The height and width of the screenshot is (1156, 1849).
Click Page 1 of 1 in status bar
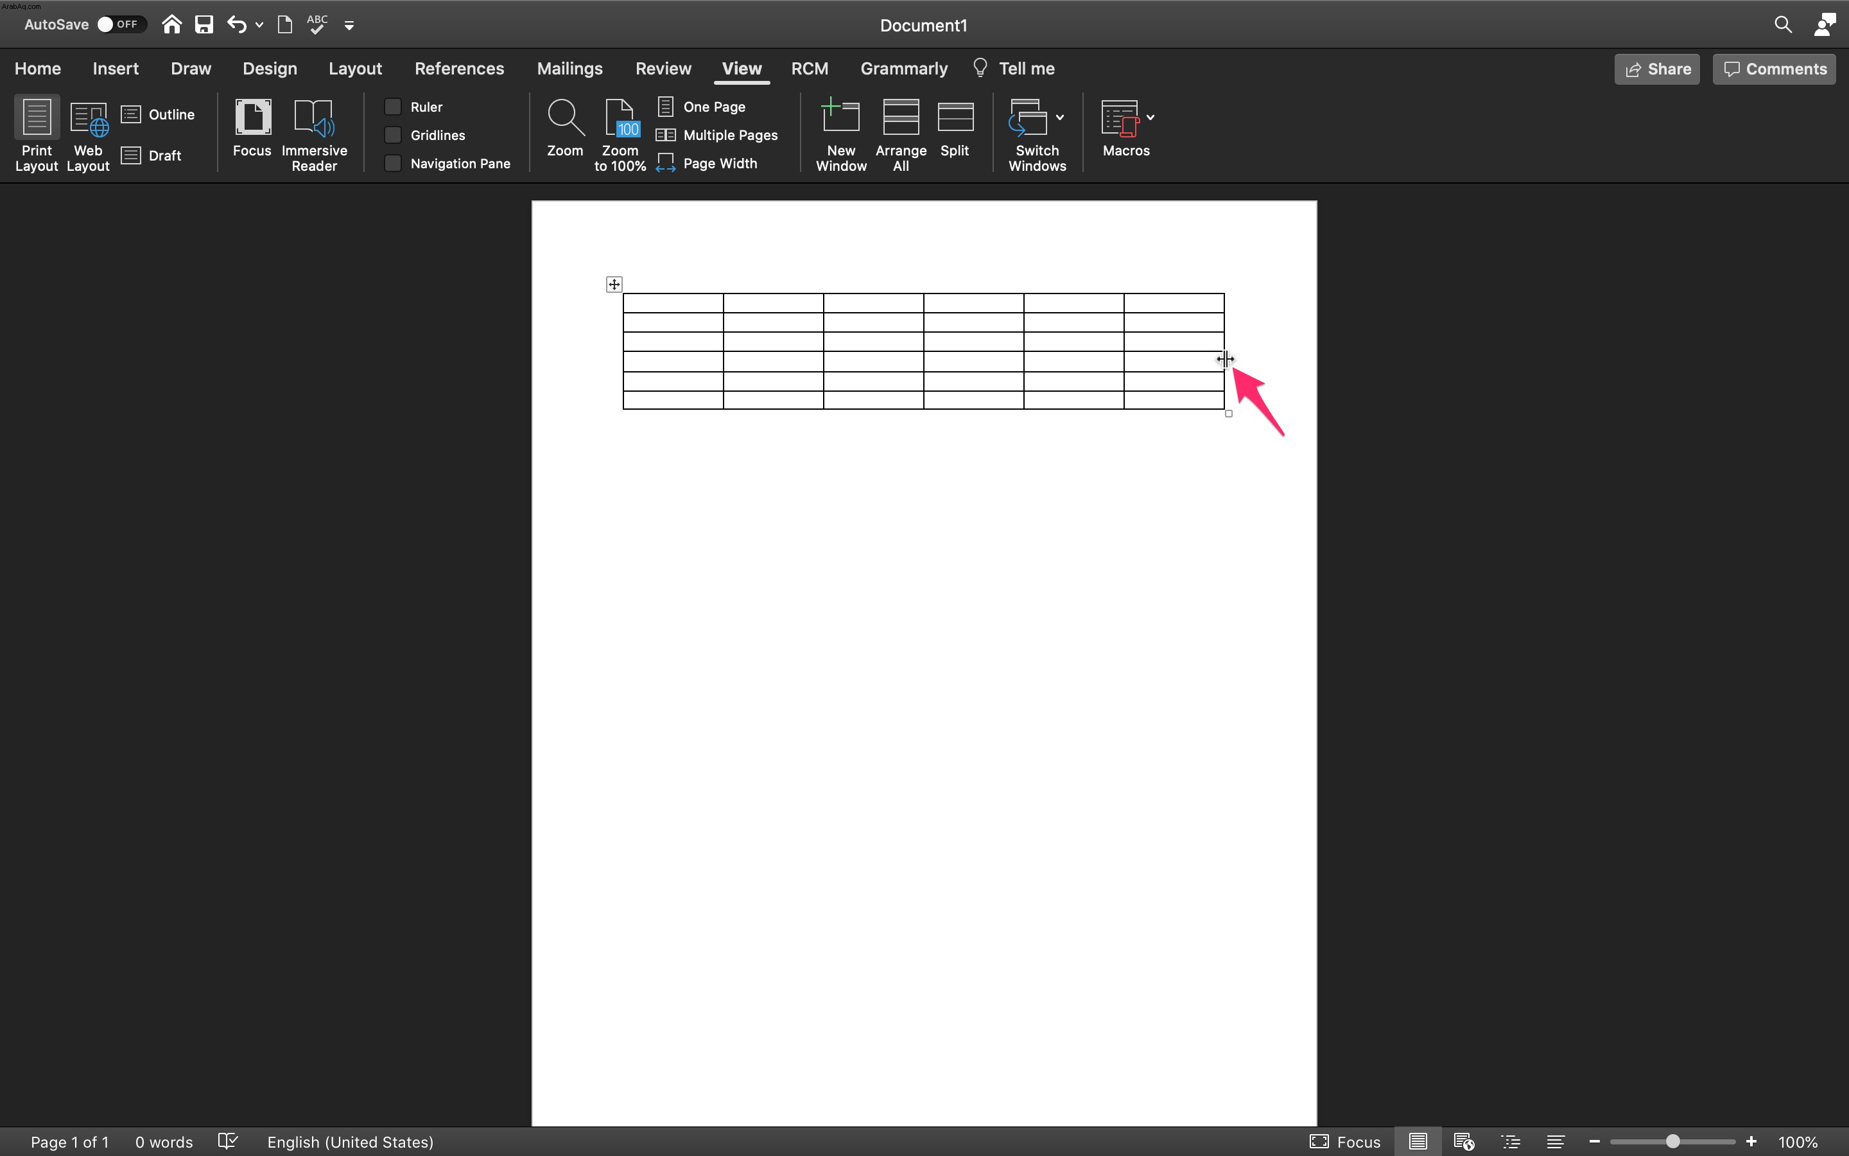(69, 1141)
